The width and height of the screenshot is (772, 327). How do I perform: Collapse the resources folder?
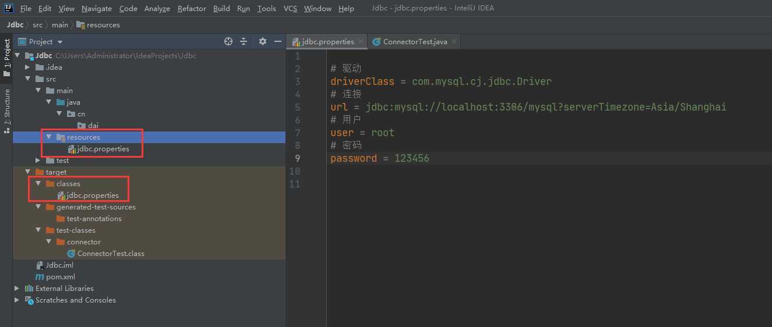pyautogui.click(x=48, y=137)
